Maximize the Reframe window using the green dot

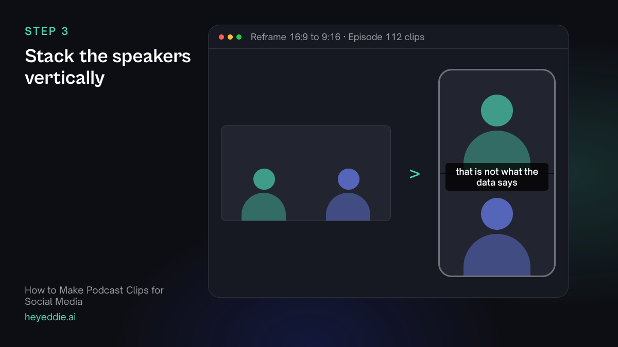tap(239, 37)
